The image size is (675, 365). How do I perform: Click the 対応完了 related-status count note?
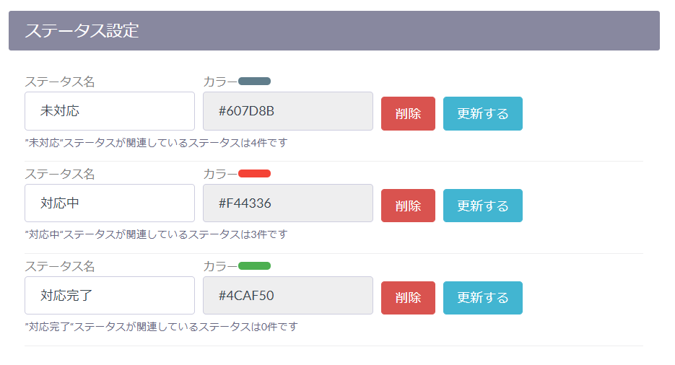click(160, 327)
